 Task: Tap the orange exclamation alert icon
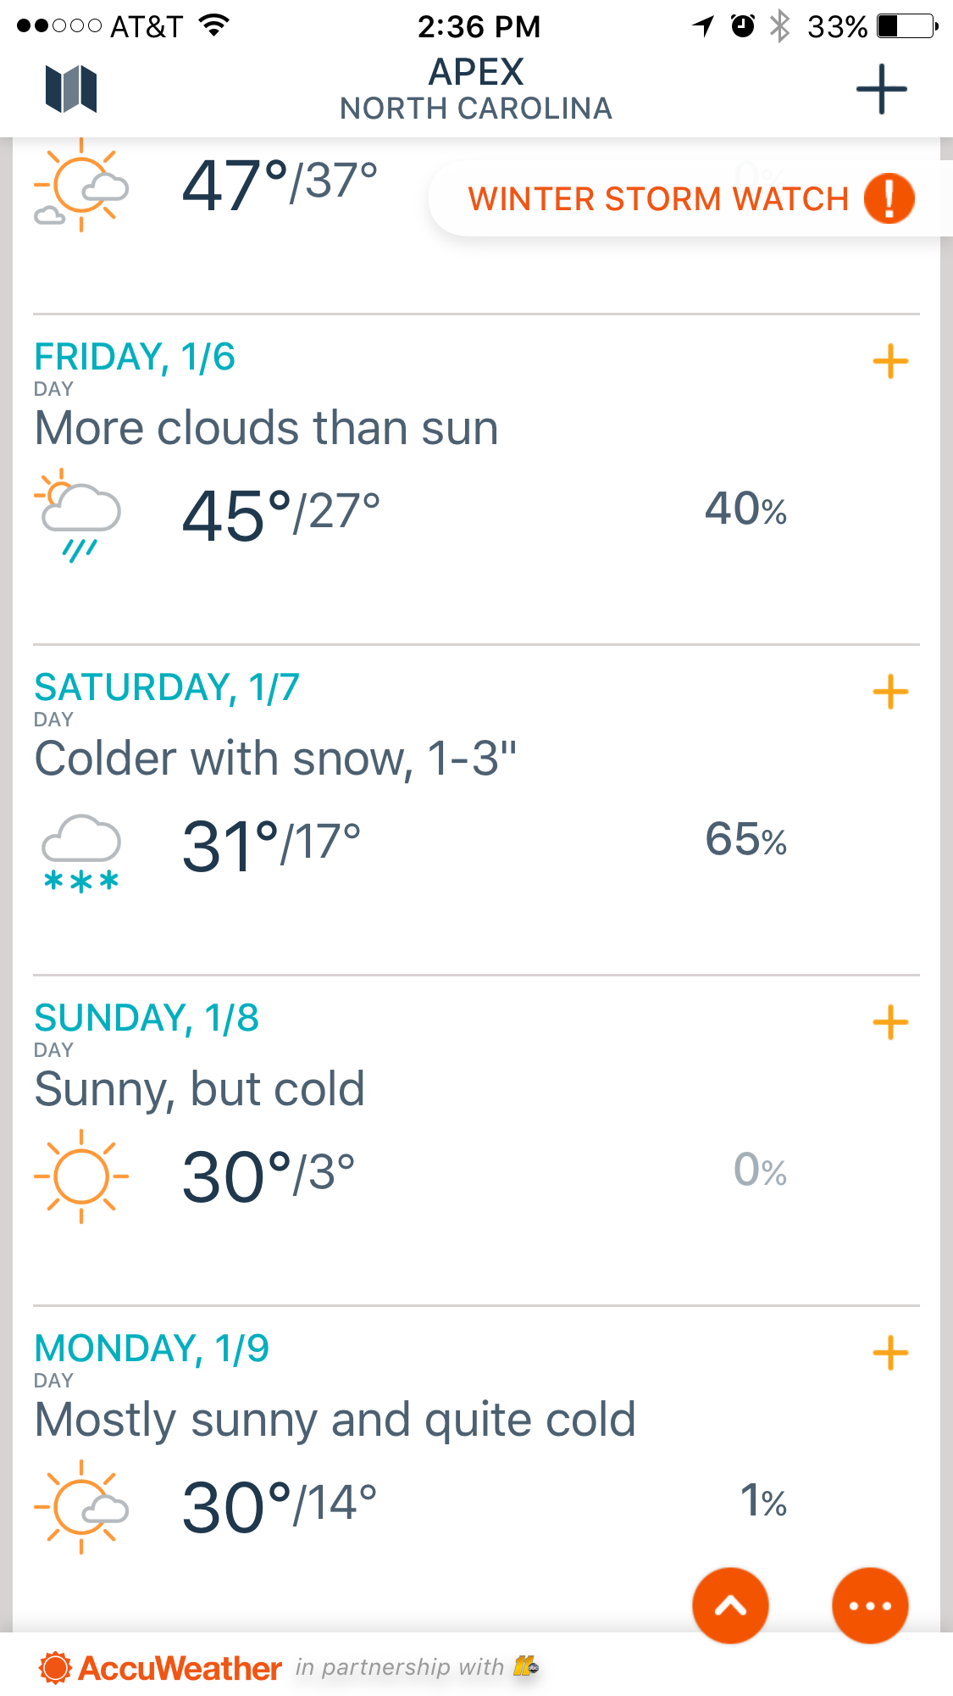pyautogui.click(x=889, y=198)
